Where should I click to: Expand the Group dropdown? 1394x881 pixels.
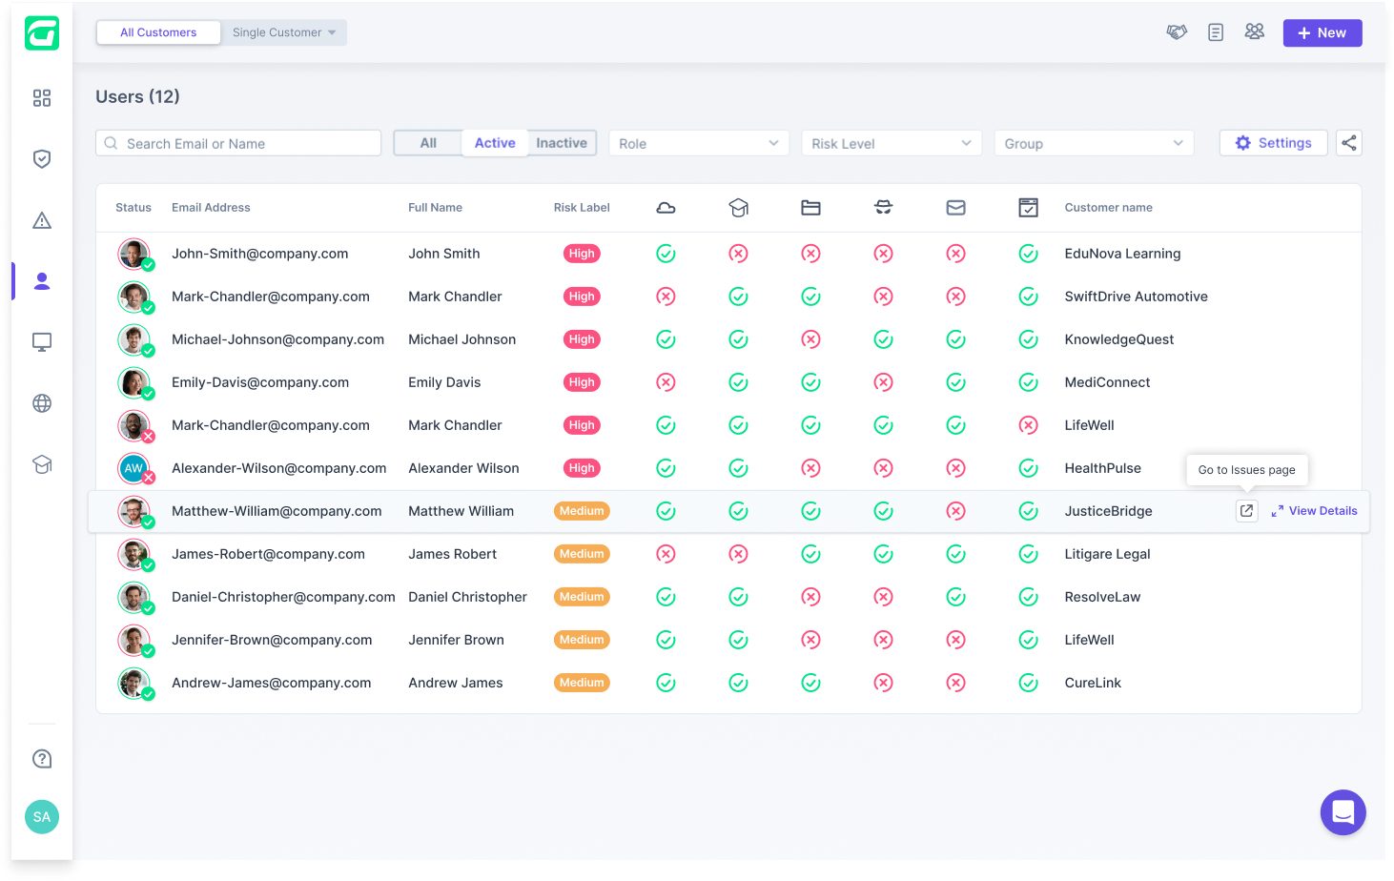pyautogui.click(x=1094, y=143)
